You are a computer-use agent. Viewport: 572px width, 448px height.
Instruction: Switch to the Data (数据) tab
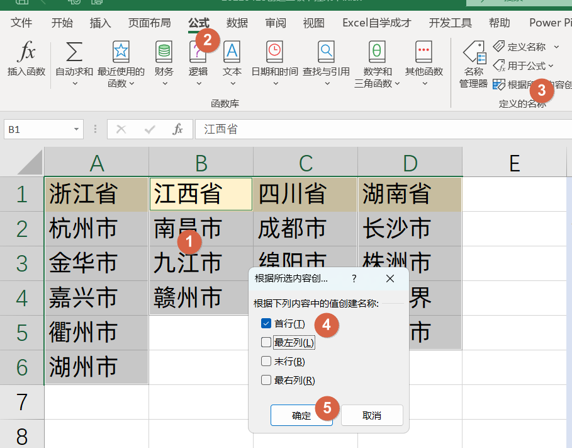click(x=237, y=23)
